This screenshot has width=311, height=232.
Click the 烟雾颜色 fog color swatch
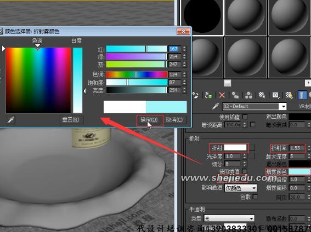[x=299, y=172]
